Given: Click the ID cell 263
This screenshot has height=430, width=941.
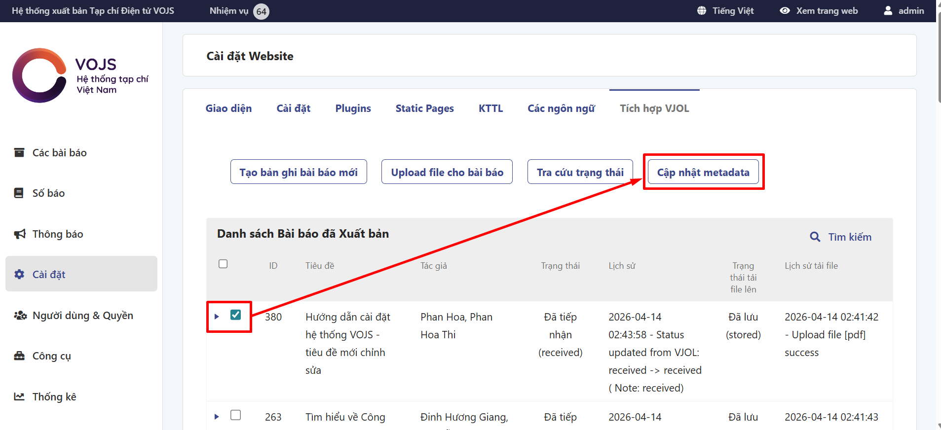Looking at the screenshot, I should (273, 417).
